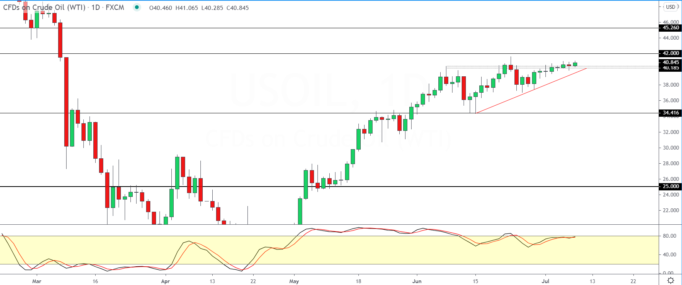The height and width of the screenshot is (285, 682).
Task: Click the 32.000 price axis tick
Action: point(671,132)
